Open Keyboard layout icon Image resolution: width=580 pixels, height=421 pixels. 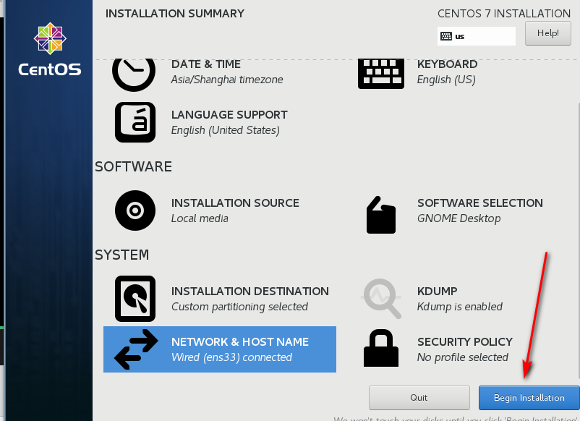[381, 74]
